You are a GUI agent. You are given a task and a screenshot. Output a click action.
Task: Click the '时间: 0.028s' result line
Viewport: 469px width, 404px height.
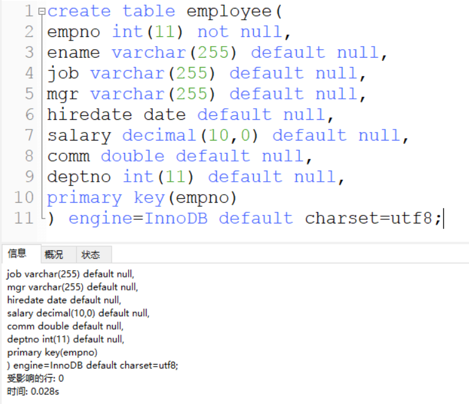pyautogui.click(x=33, y=392)
